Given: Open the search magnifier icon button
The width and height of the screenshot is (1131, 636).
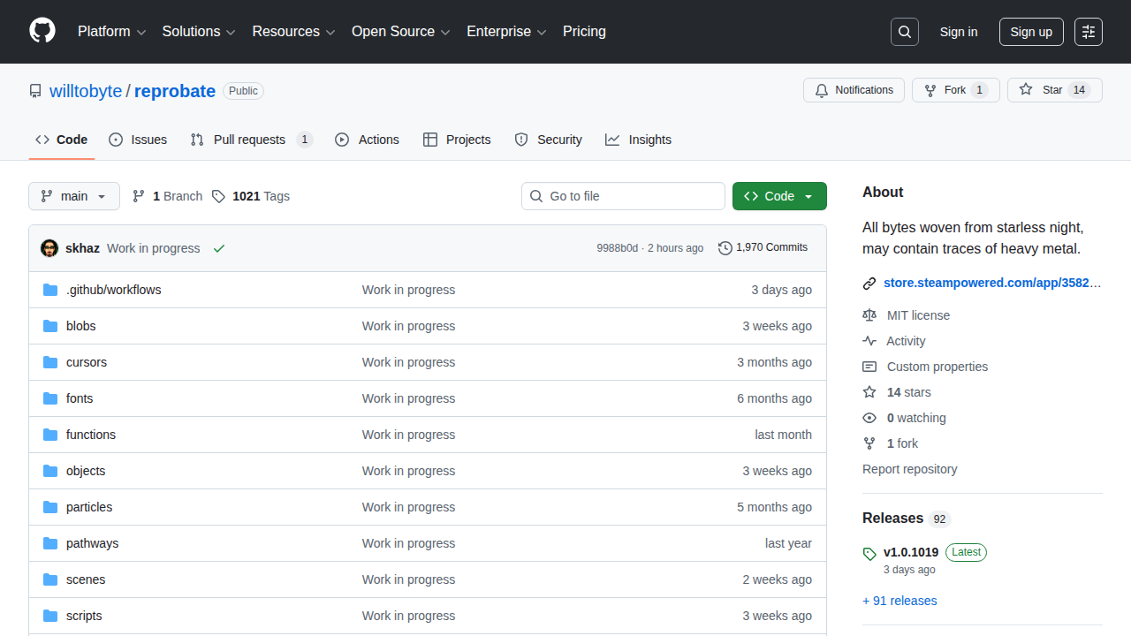Looking at the screenshot, I should tap(904, 32).
